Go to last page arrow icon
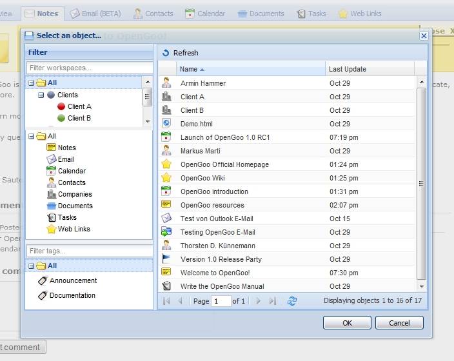 click(x=272, y=301)
